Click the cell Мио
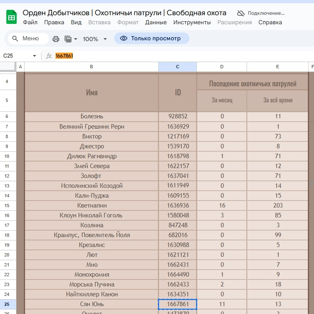Image resolution: width=314 pixels, height=314 pixels. (92, 265)
